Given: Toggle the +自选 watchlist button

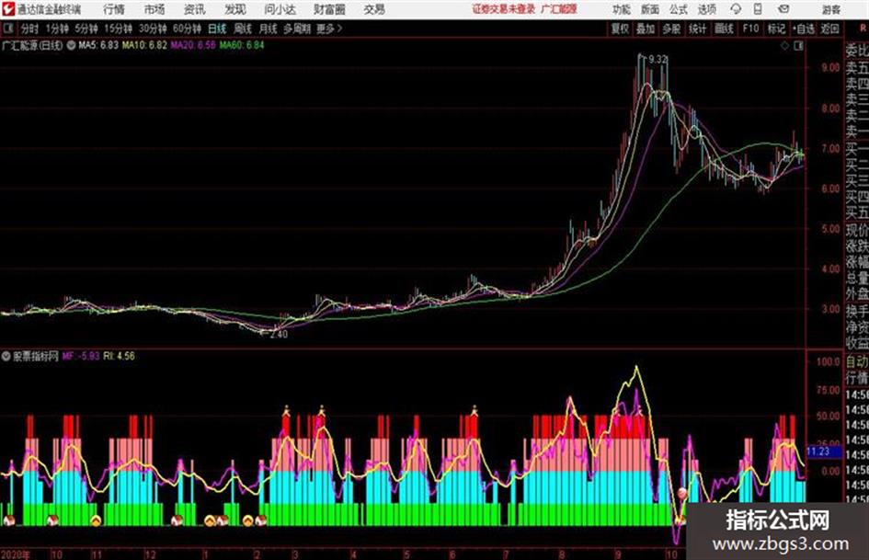Looking at the screenshot, I should (804, 29).
